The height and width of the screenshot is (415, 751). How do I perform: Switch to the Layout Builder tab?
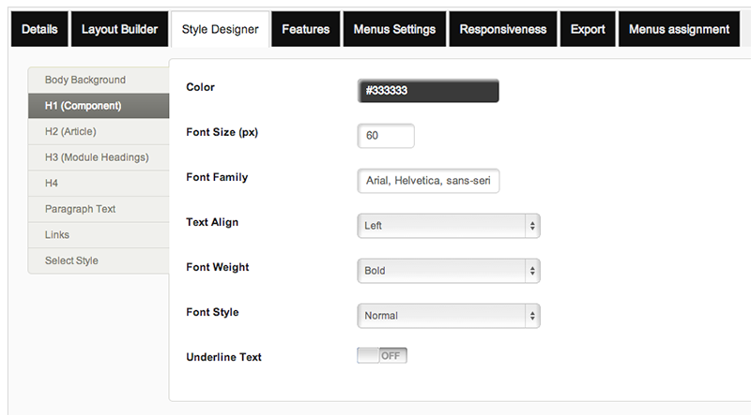coord(120,29)
